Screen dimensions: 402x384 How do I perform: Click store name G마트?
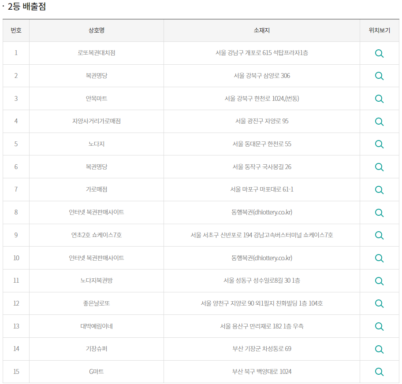point(97,371)
